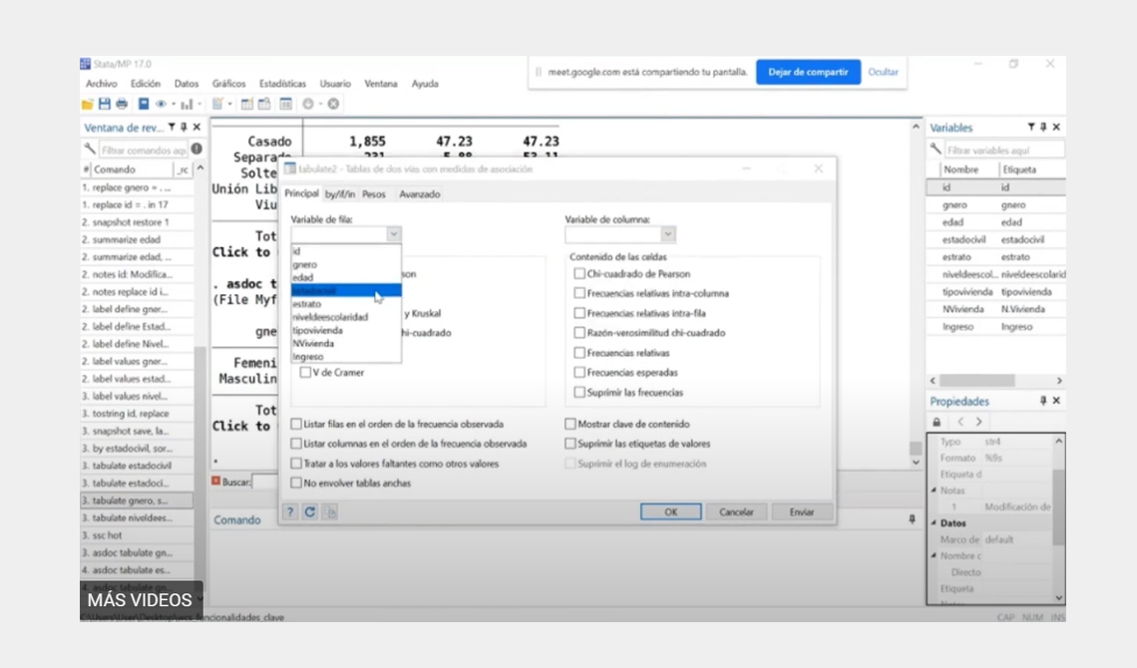Click the Do-file Editor toolbar icon
The width and height of the screenshot is (1137, 668).
point(217,105)
